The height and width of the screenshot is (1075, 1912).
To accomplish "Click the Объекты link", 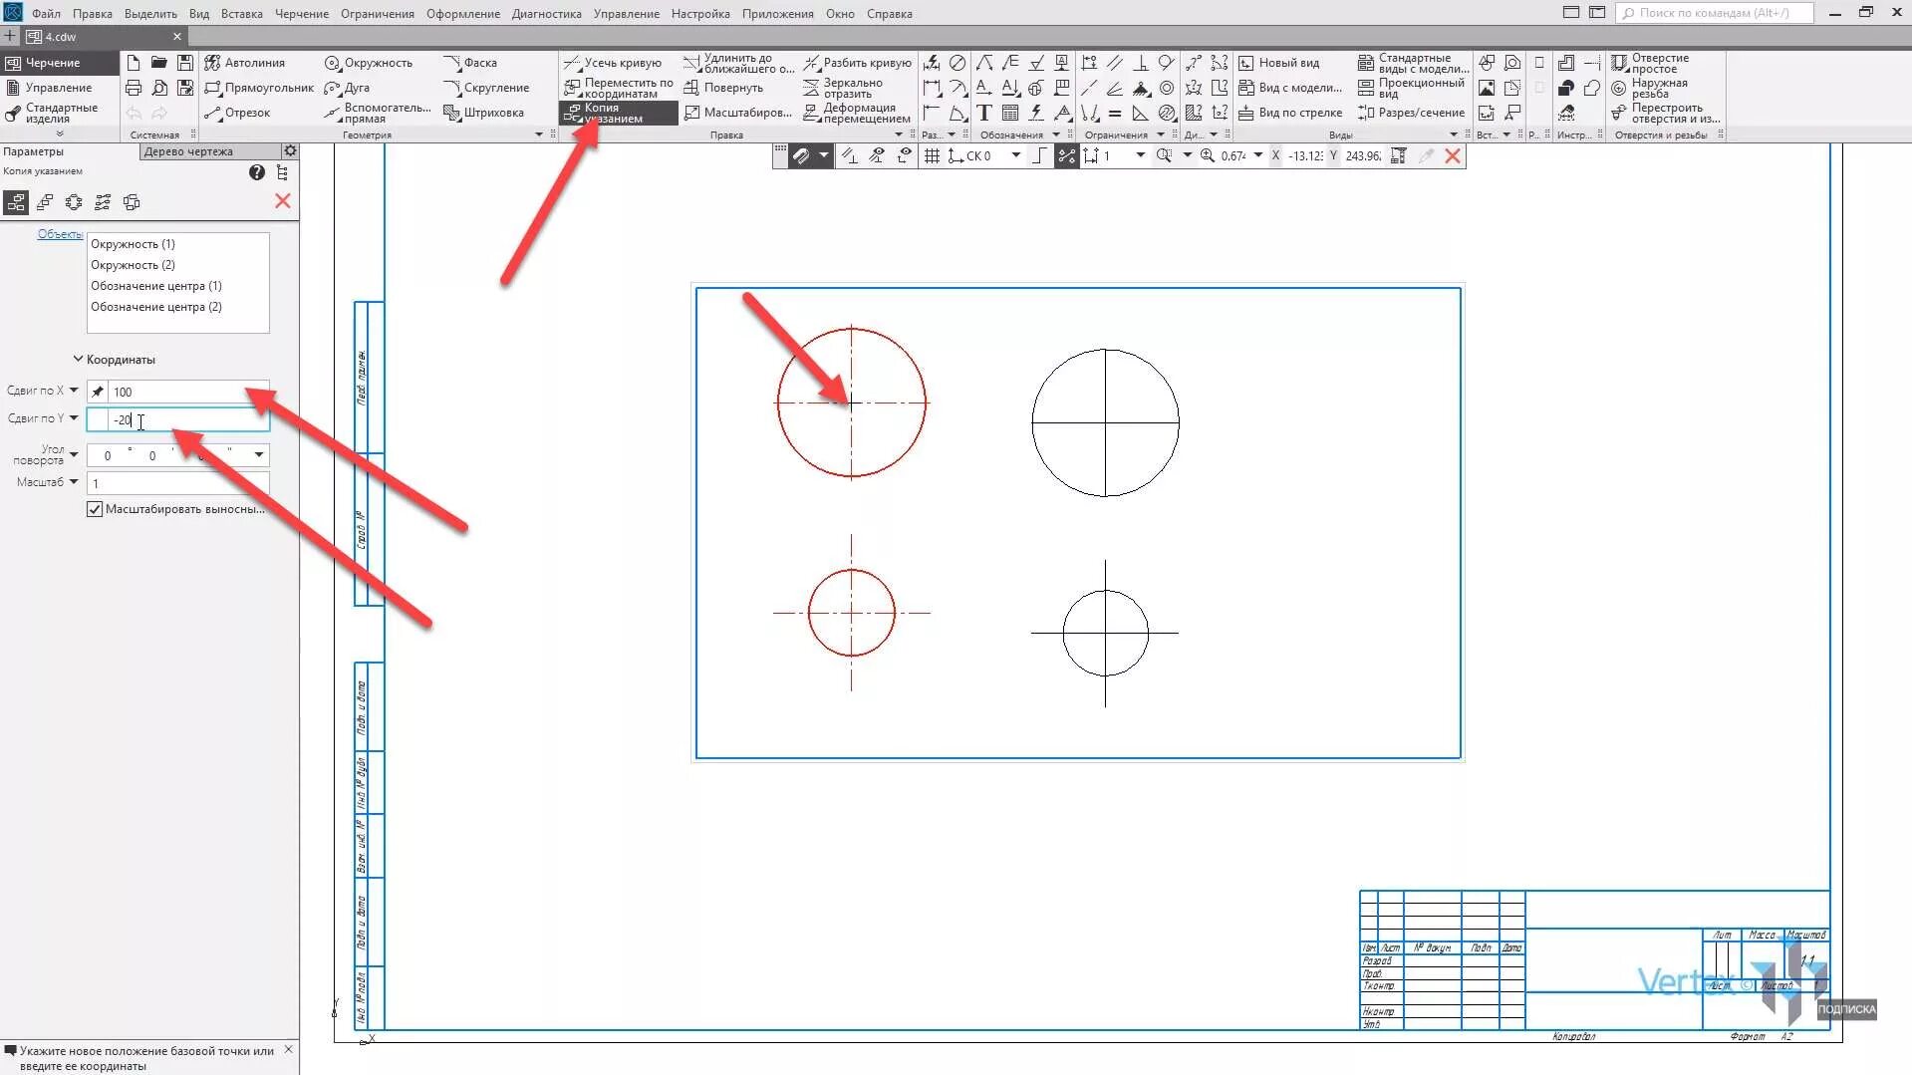I will click(x=60, y=234).
